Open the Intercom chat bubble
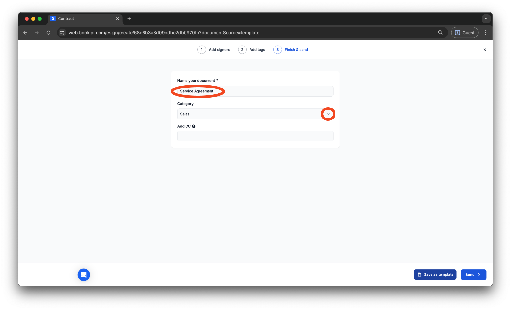 [84, 275]
